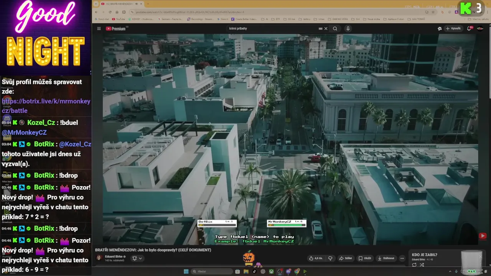Click the Sdílet share button
This screenshot has height=276, width=491.
346,258
